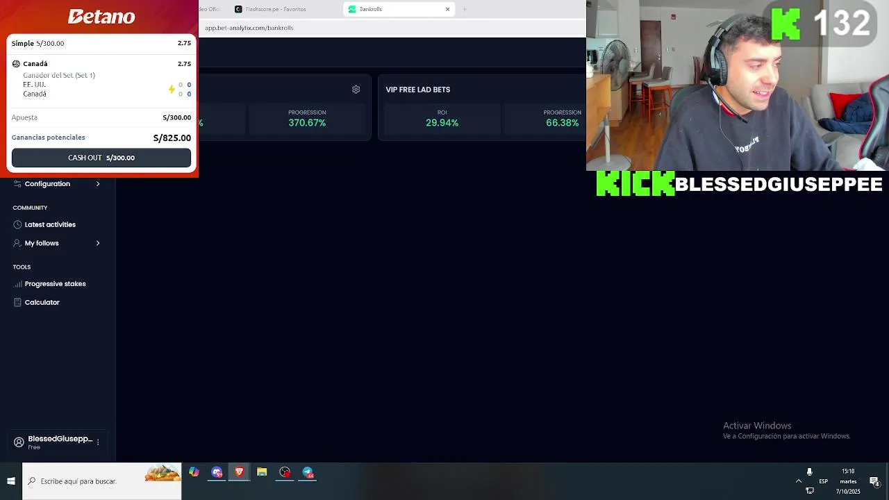Image resolution: width=889 pixels, height=500 pixels.
Task: Click the taskbar search magnifier icon
Action: (32, 481)
